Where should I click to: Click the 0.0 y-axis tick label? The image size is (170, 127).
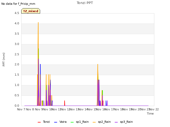click(17, 106)
